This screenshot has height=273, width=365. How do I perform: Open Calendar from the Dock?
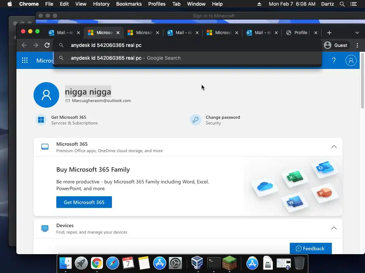tap(128, 263)
